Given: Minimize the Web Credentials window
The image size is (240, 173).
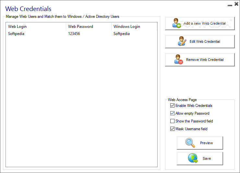Looking at the screenshot, I should (230, 6).
